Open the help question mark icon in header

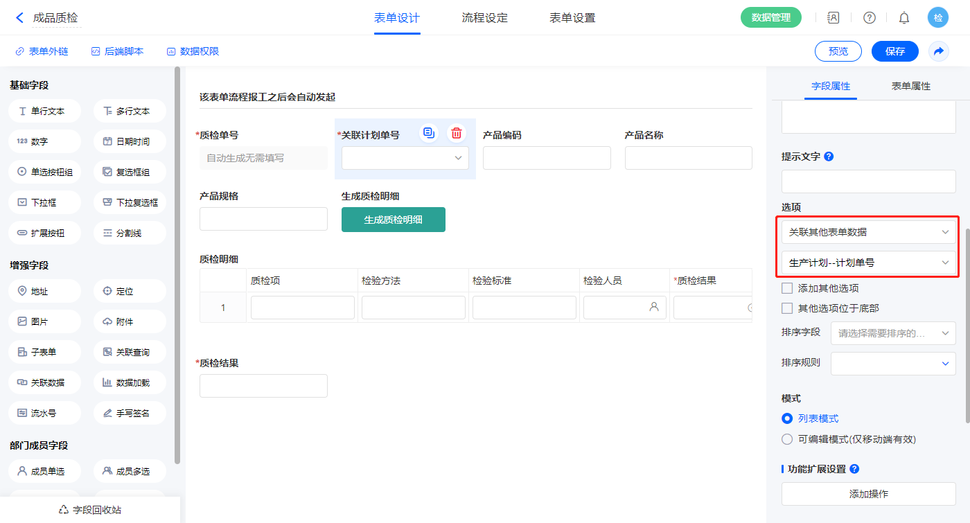869,18
